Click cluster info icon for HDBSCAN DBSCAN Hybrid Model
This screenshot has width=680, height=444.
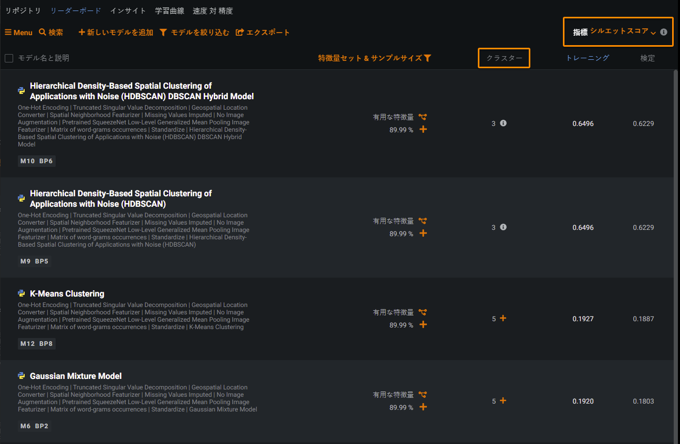coord(503,123)
